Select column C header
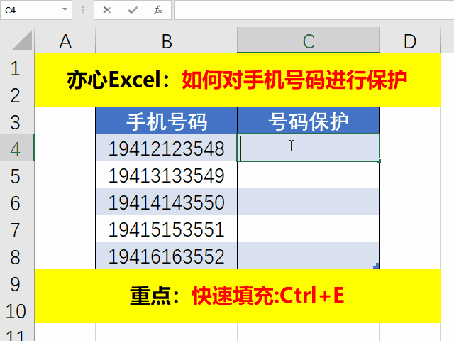 coord(308,42)
